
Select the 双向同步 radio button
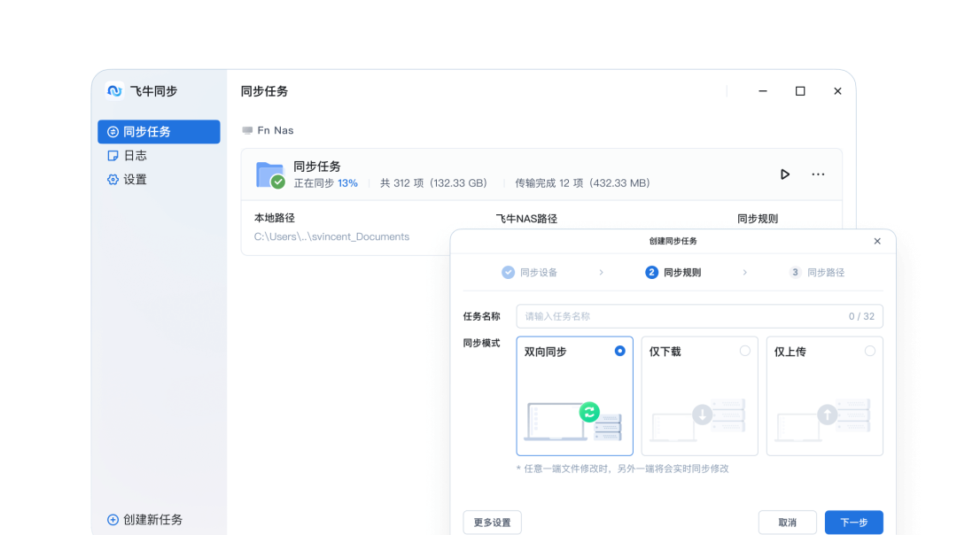pyautogui.click(x=619, y=351)
